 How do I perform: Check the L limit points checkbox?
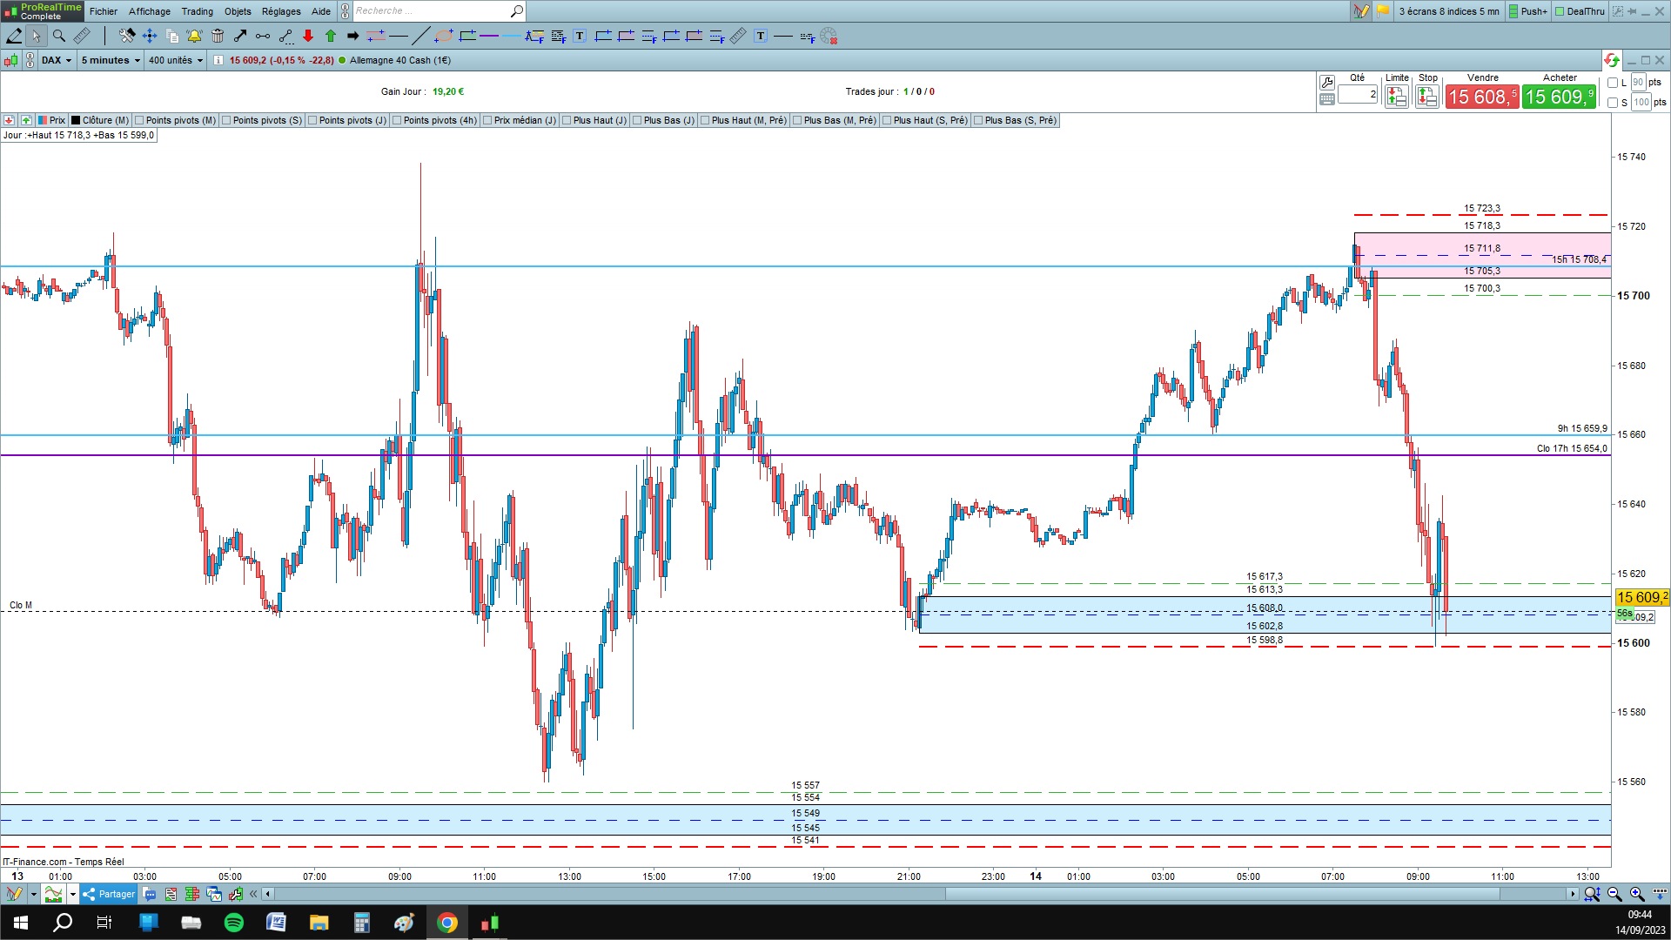click(x=1613, y=83)
